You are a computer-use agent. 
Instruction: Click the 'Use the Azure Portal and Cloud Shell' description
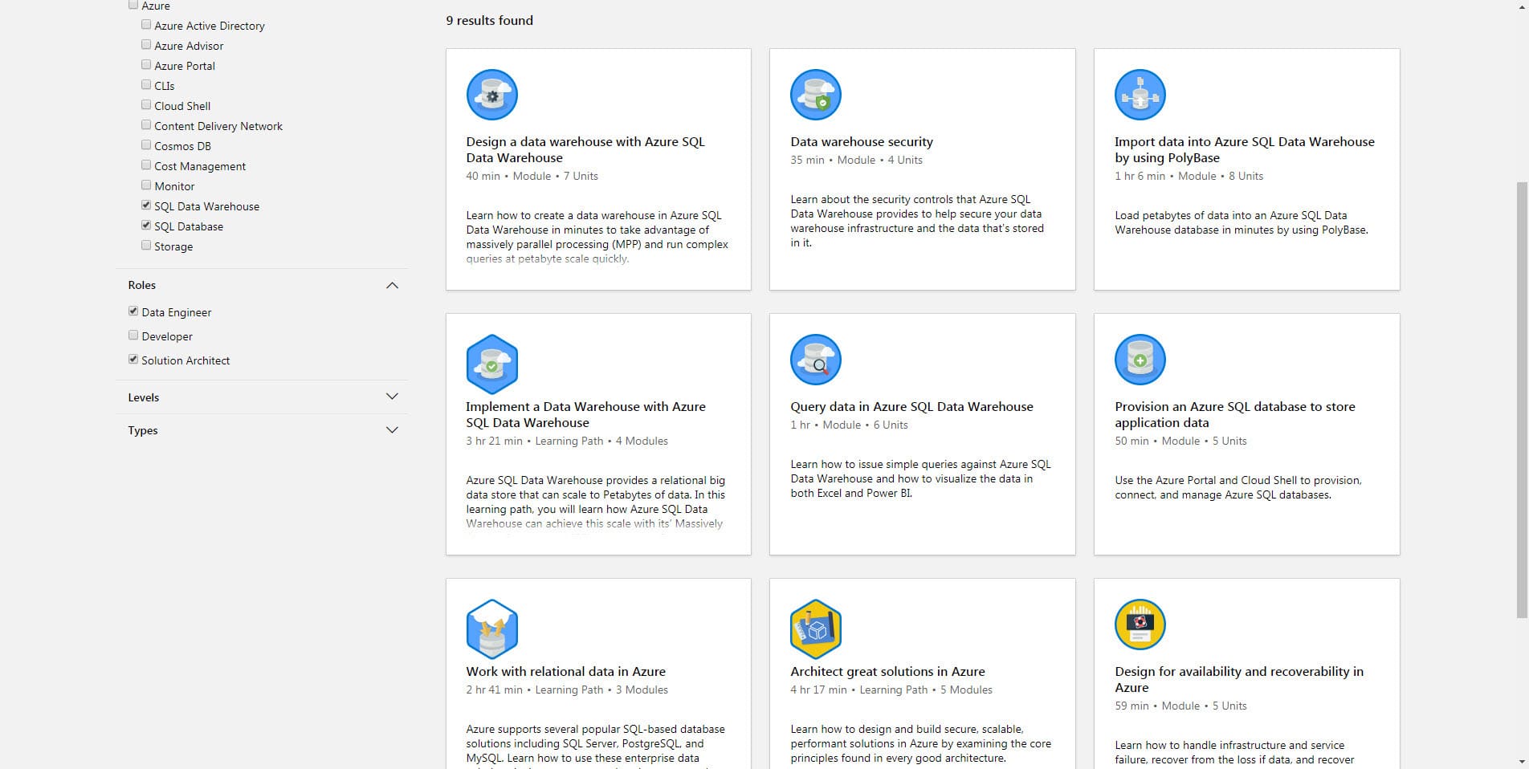tap(1237, 487)
